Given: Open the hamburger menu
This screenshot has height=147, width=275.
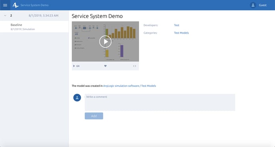Looking at the screenshot, I should click(x=5, y=5).
